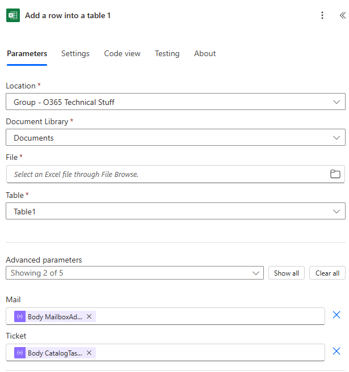Click the Clear all button
This screenshot has height=372, width=349.
[x=327, y=273]
